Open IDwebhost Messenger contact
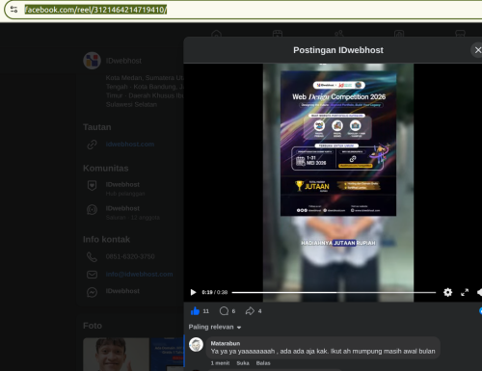This screenshot has height=371, width=482. [x=122, y=291]
